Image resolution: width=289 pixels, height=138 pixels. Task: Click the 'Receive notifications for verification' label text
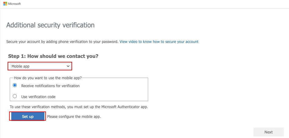point(50,86)
